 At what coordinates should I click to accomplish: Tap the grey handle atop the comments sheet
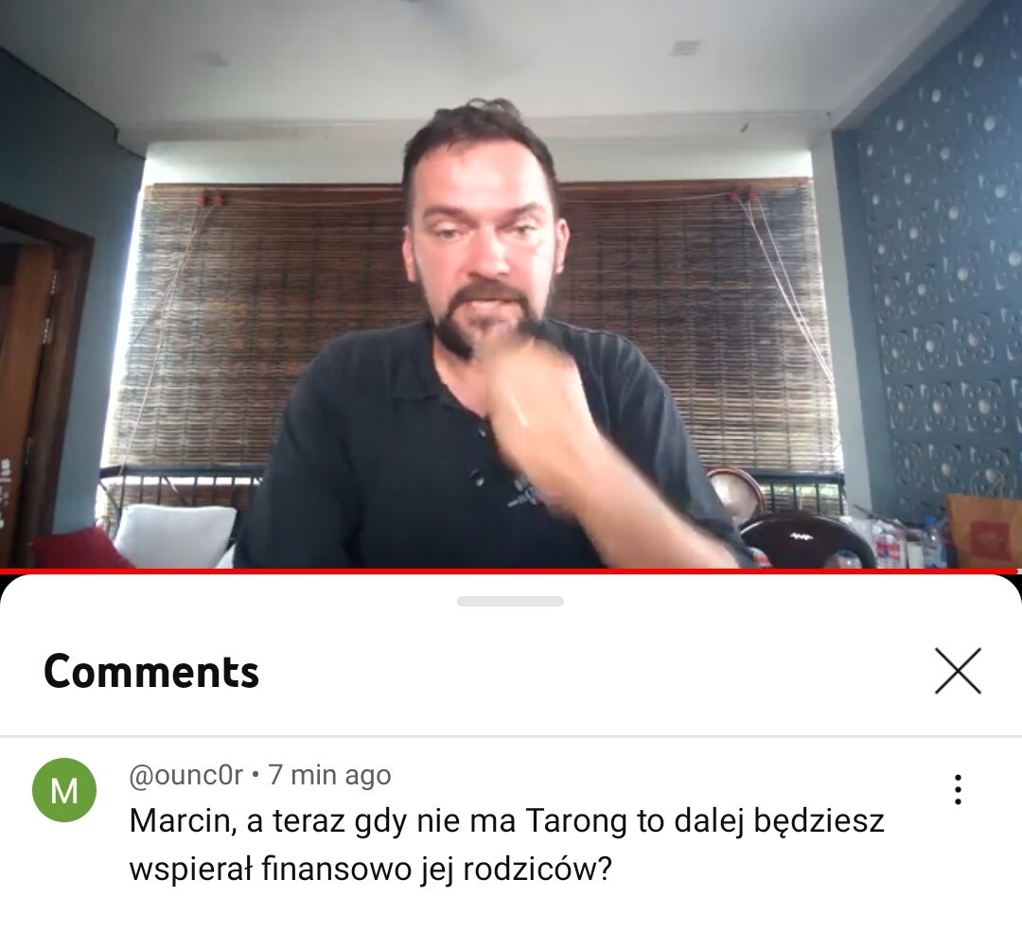click(x=510, y=601)
